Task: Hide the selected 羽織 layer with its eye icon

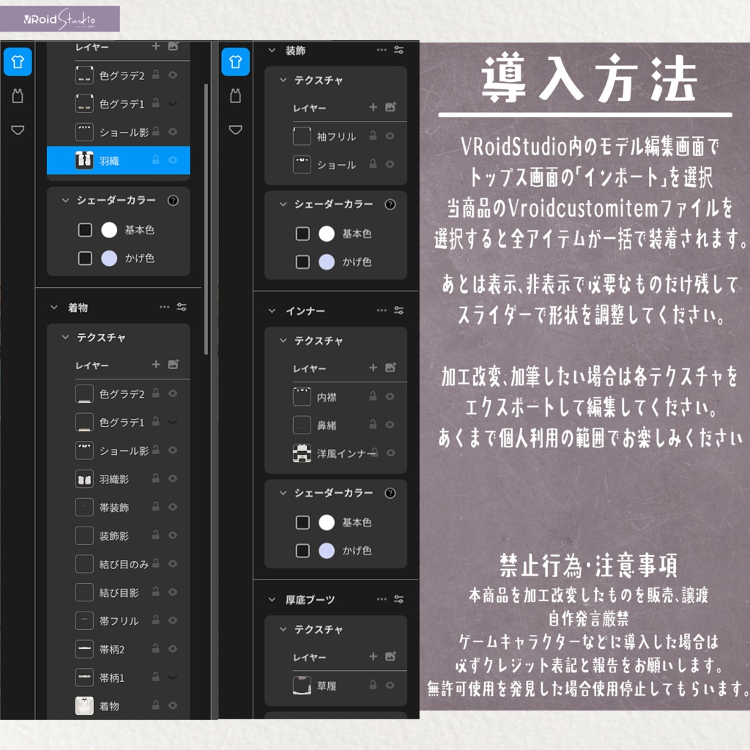Action: [x=173, y=160]
